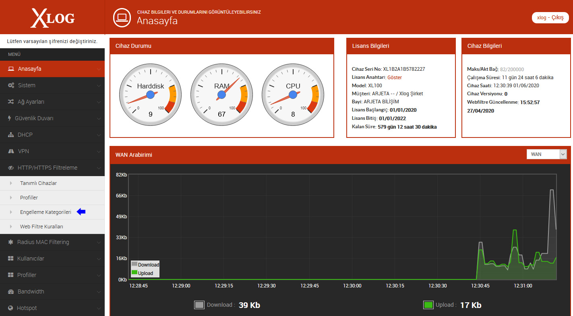The width and height of the screenshot is (573, 316).
Task: Open the Ağ Ayarları menu
Action: pyautogui.click(x=52, y=102)
